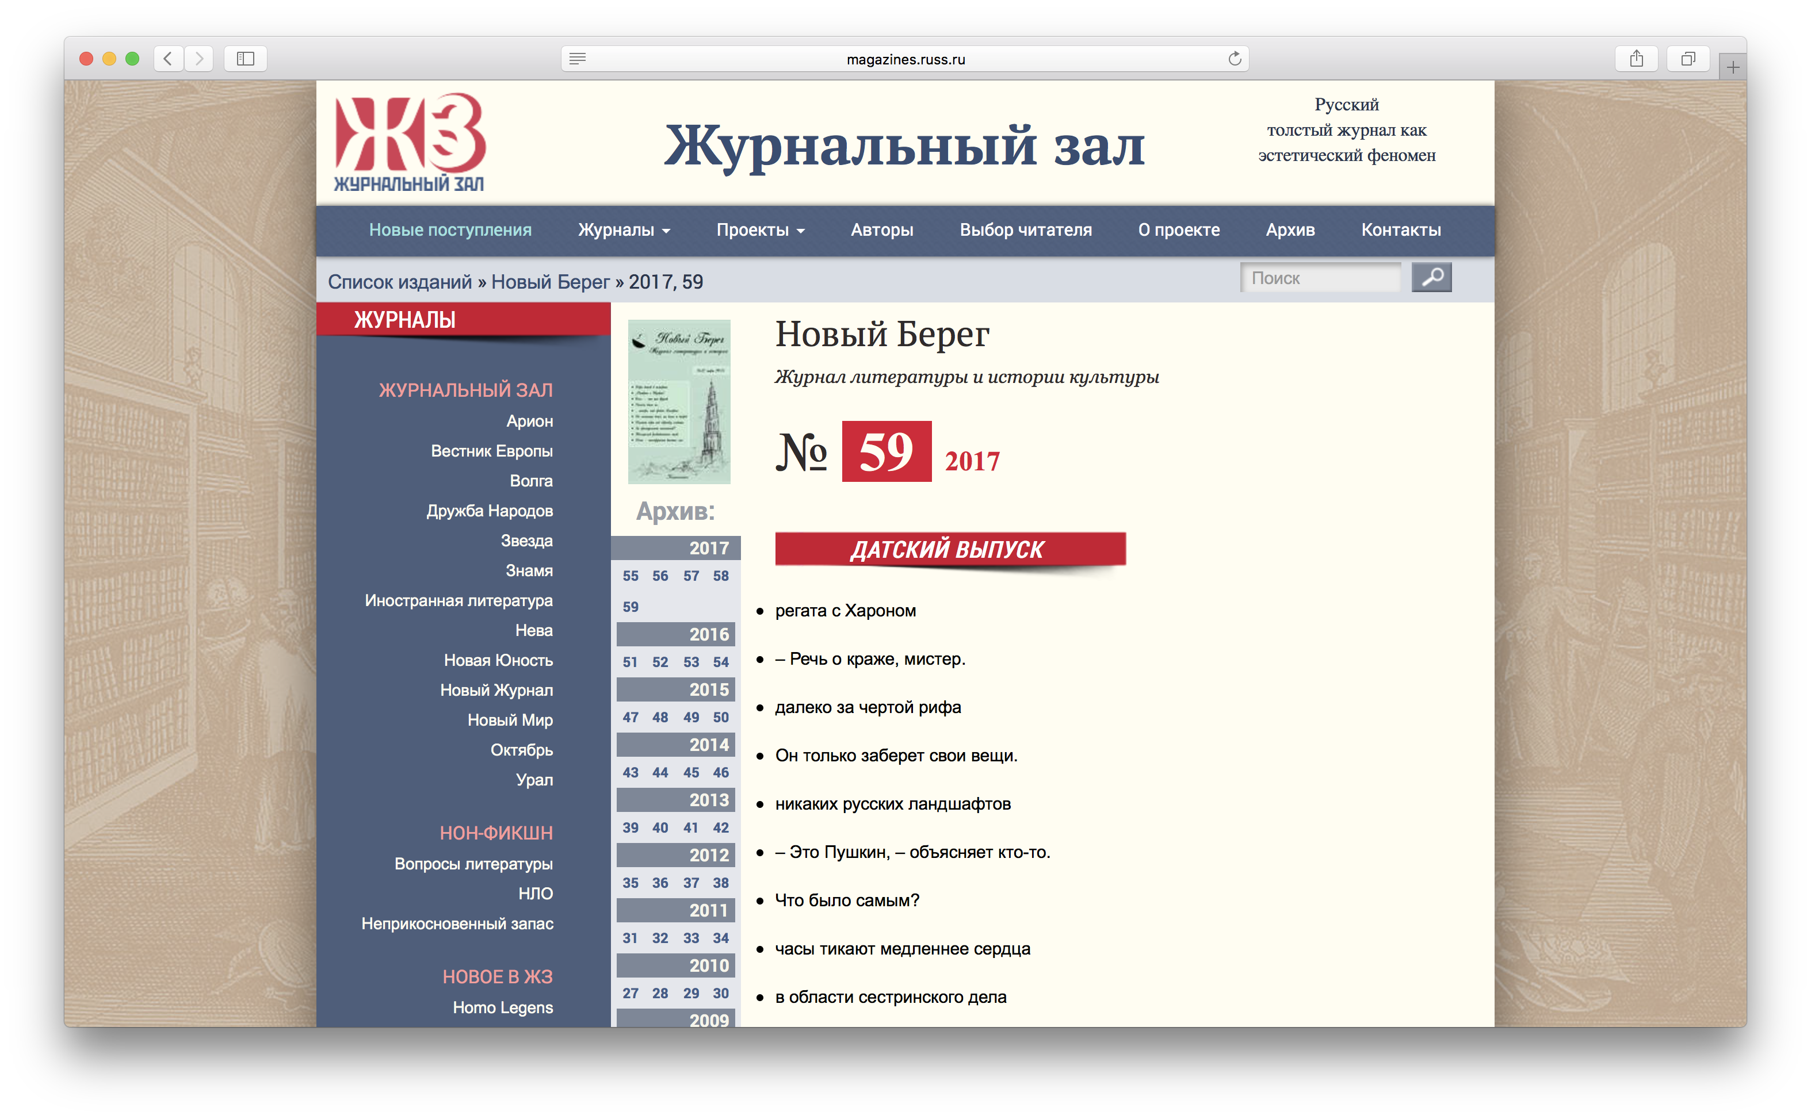Click the Новый Берег cover thumbnail

678,402
